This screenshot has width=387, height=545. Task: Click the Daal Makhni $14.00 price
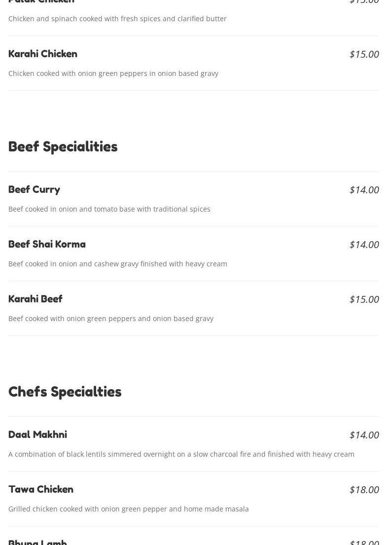pos(364,435)
